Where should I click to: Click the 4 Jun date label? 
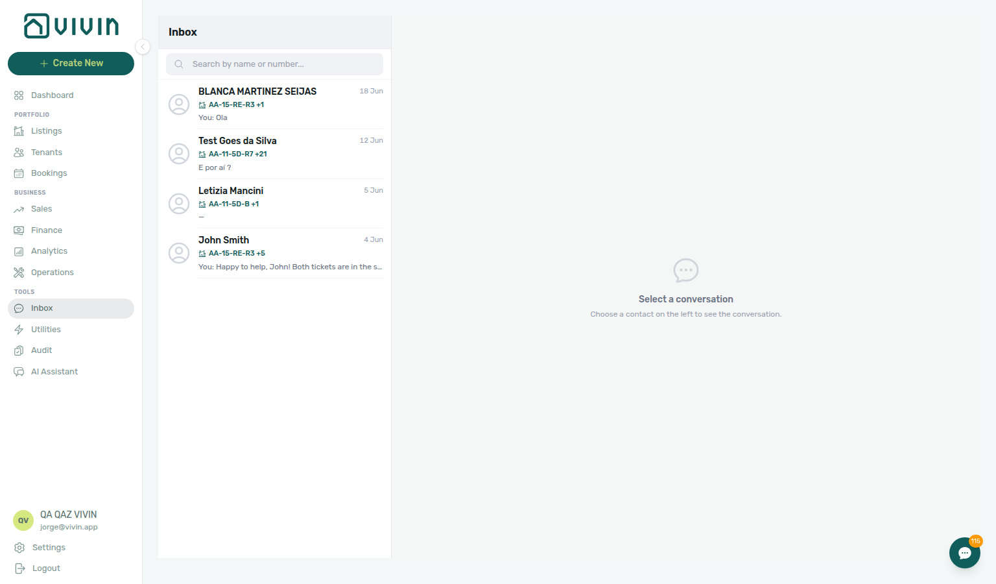tap(373, 239)
